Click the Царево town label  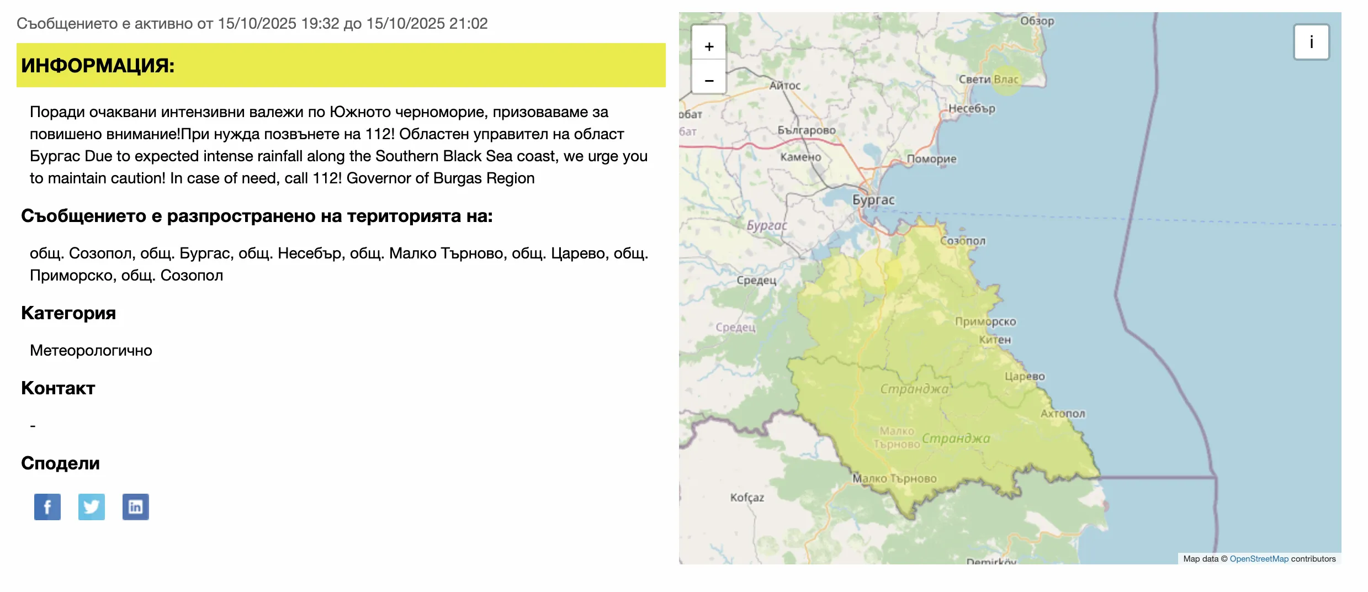[x=1024, y=376]
